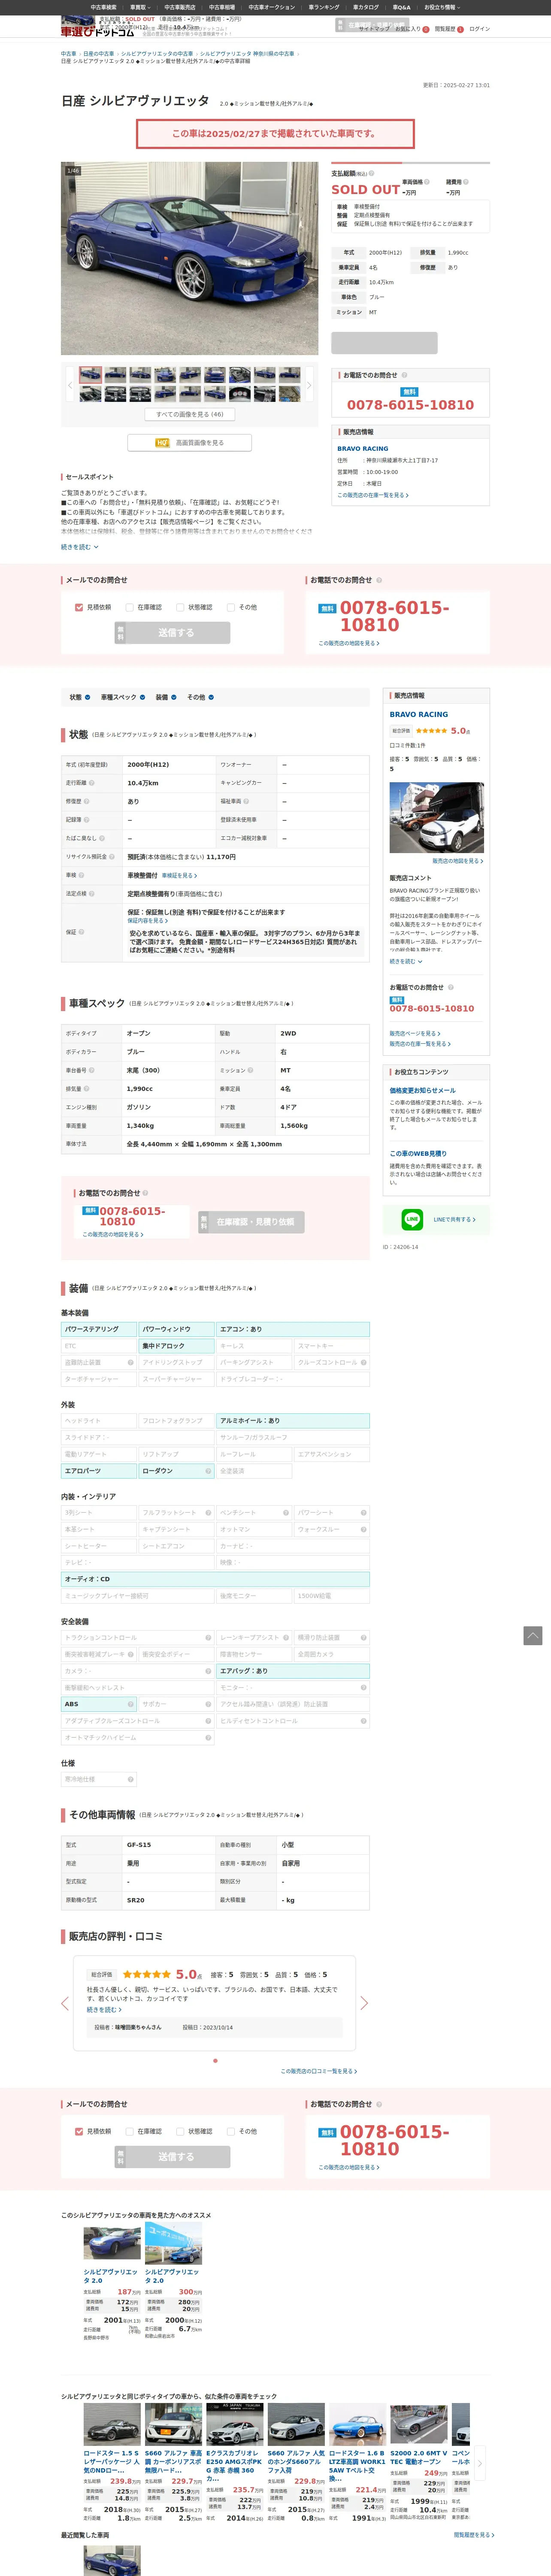
Task: Click the 車選びドットコム site logo
Action: (x=97, y=31)
